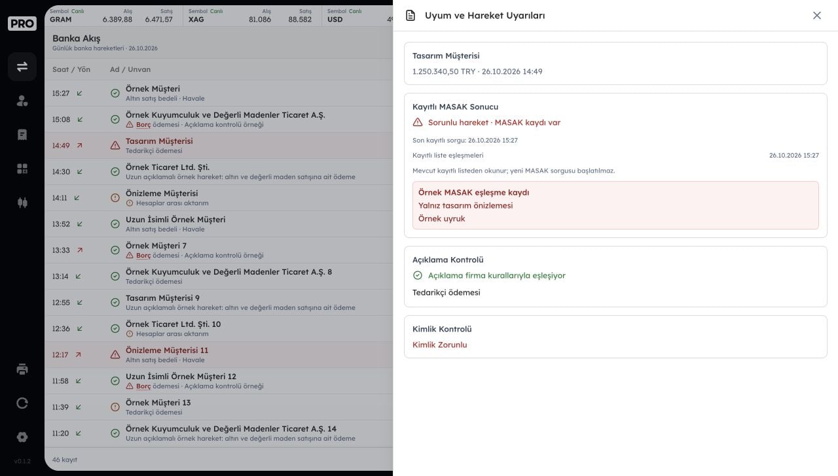Open the customers sidebar icon
The height and width of the screenshot is (476, 838).
pyautogui.click(x=22, y=101)
